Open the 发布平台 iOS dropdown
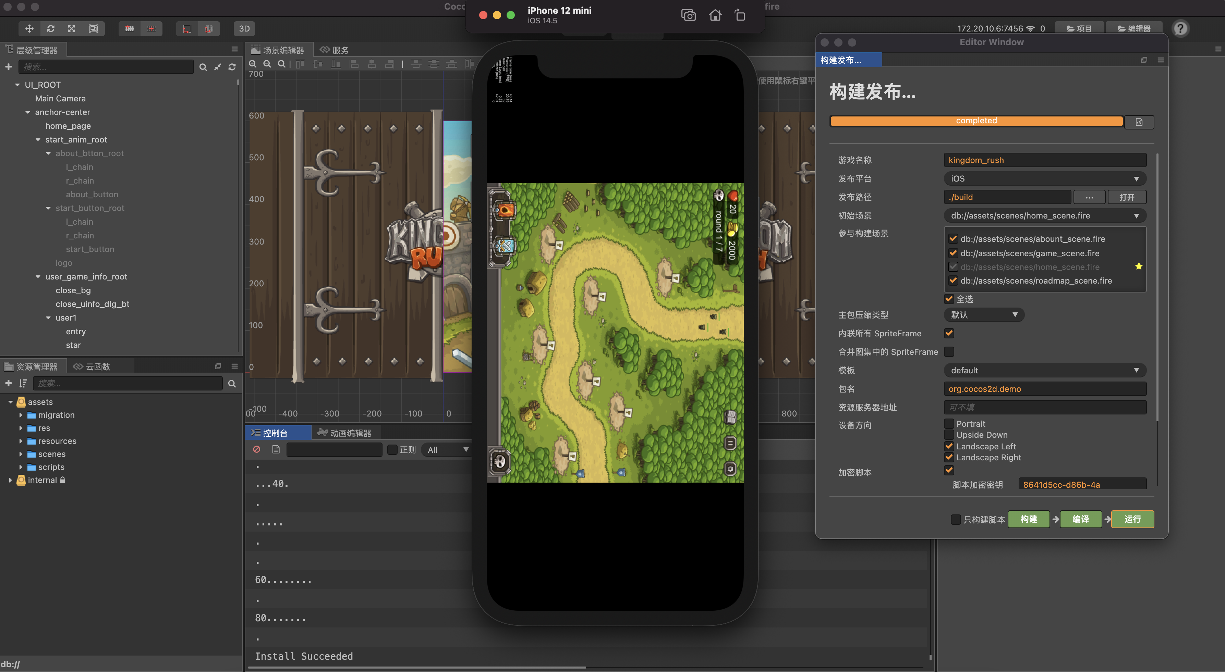 [x=1044, y=179]
